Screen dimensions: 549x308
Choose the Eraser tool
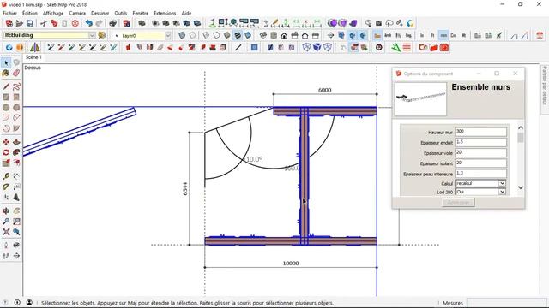click(16, 73)
